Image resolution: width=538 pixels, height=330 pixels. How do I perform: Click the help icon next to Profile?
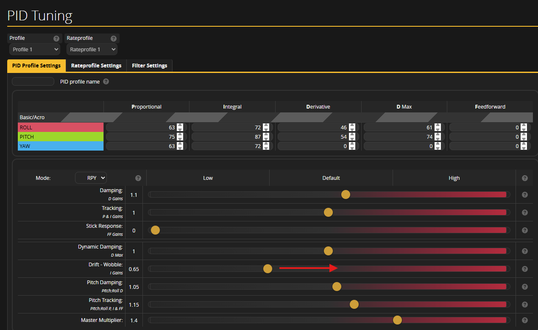pos(56,38)
